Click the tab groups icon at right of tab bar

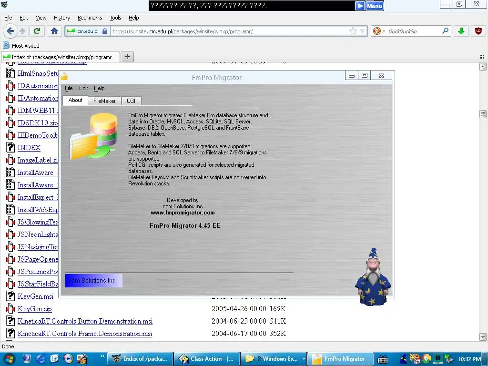pos(482,57)
